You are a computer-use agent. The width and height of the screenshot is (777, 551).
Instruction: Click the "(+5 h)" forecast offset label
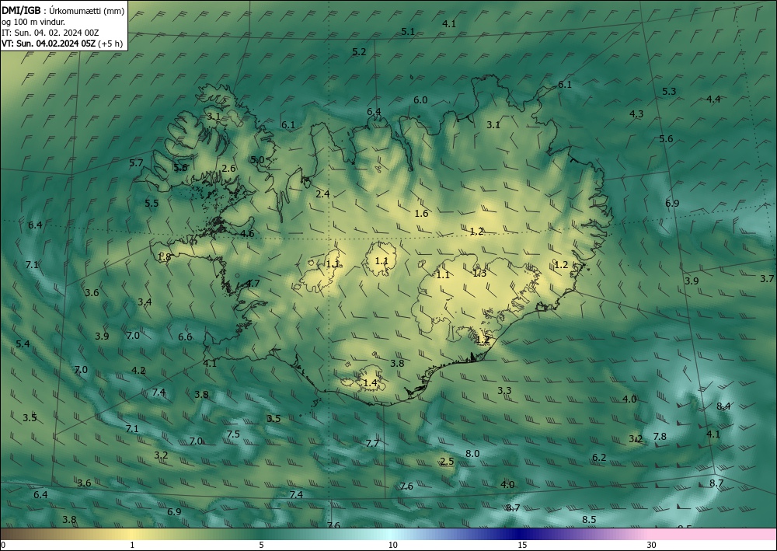click(x=110, y=44)
